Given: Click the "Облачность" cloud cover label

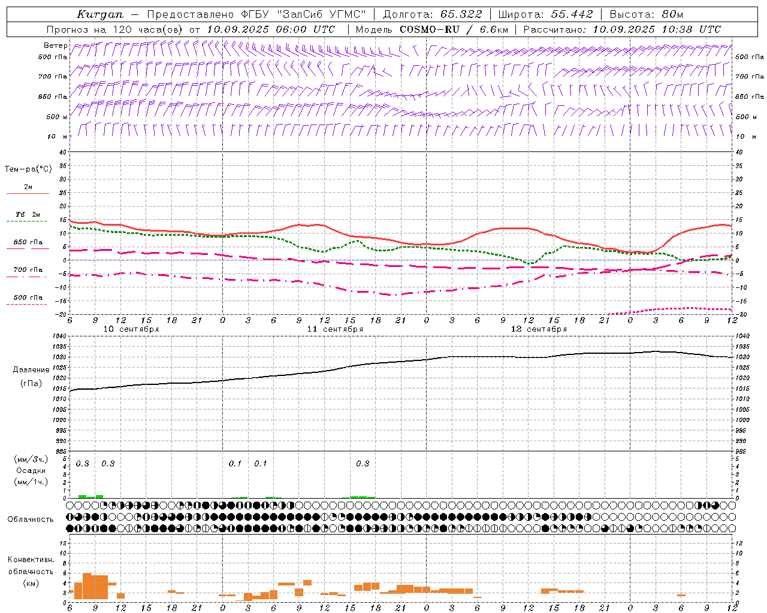Looking at the screenshot, I should (31, 520).
